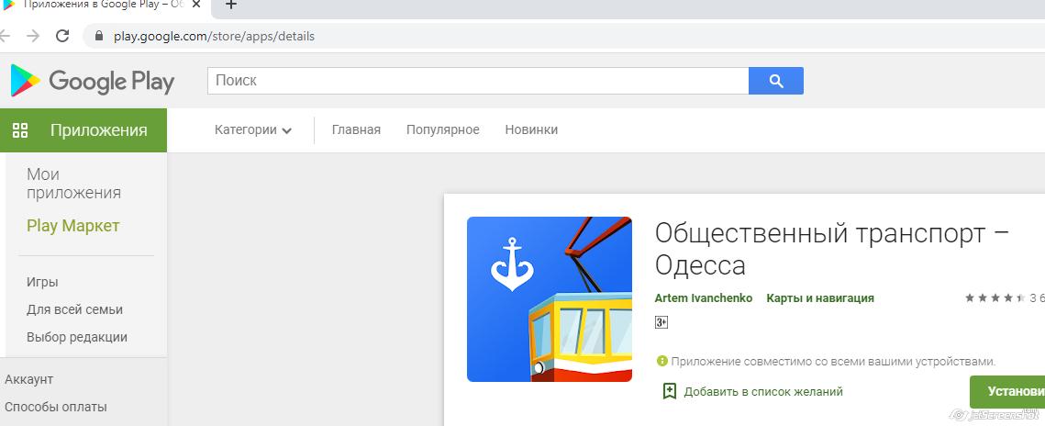
Task: Open Карты и навигация category link
Action: pos(820,298)
